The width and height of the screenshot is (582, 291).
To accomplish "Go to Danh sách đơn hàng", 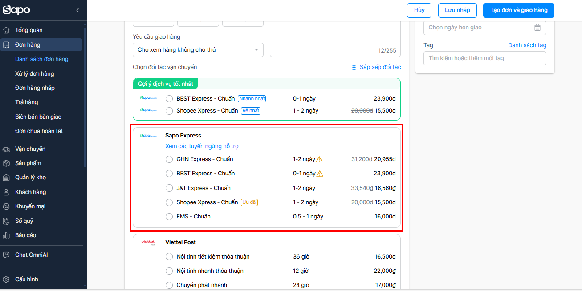I will point(42,59).
